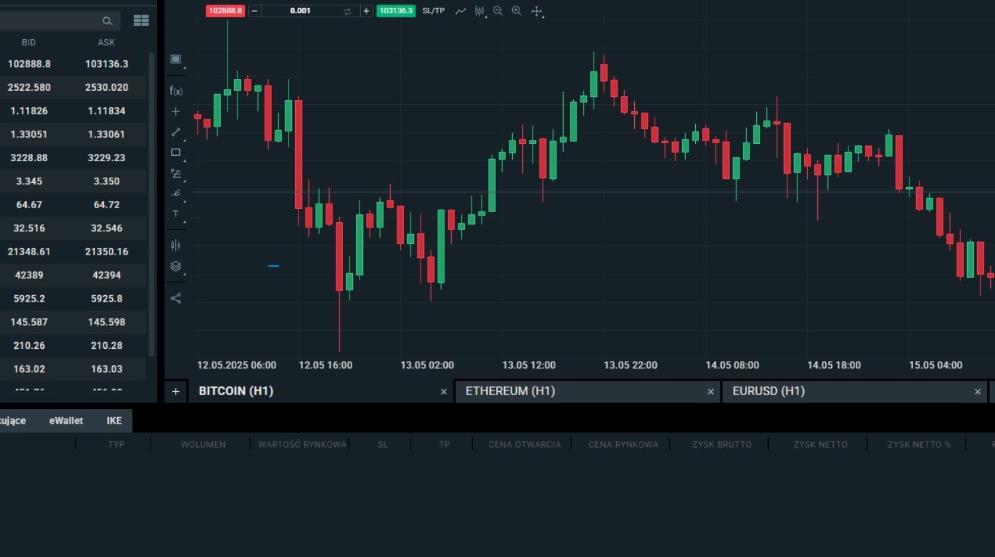Expand the chart template screen dropdown
995x557 pixels.
click(176, 60)
